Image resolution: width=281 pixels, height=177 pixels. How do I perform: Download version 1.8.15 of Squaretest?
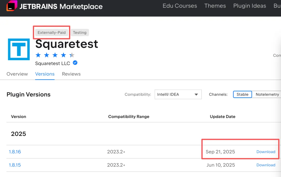[266, 165]
